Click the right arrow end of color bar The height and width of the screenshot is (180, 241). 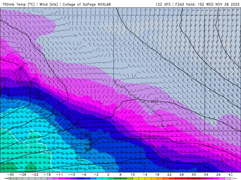(x=234, y=178)
